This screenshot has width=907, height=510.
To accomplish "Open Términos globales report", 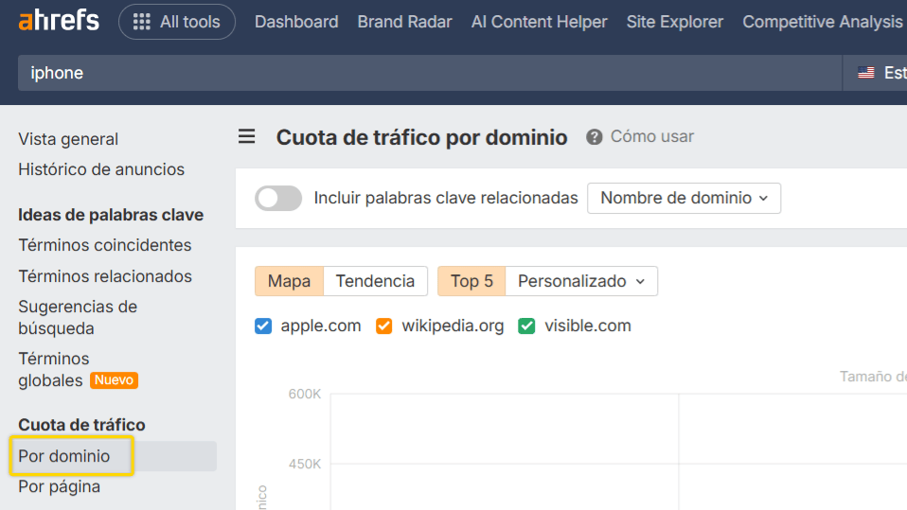I will click(x=53, y=369).
